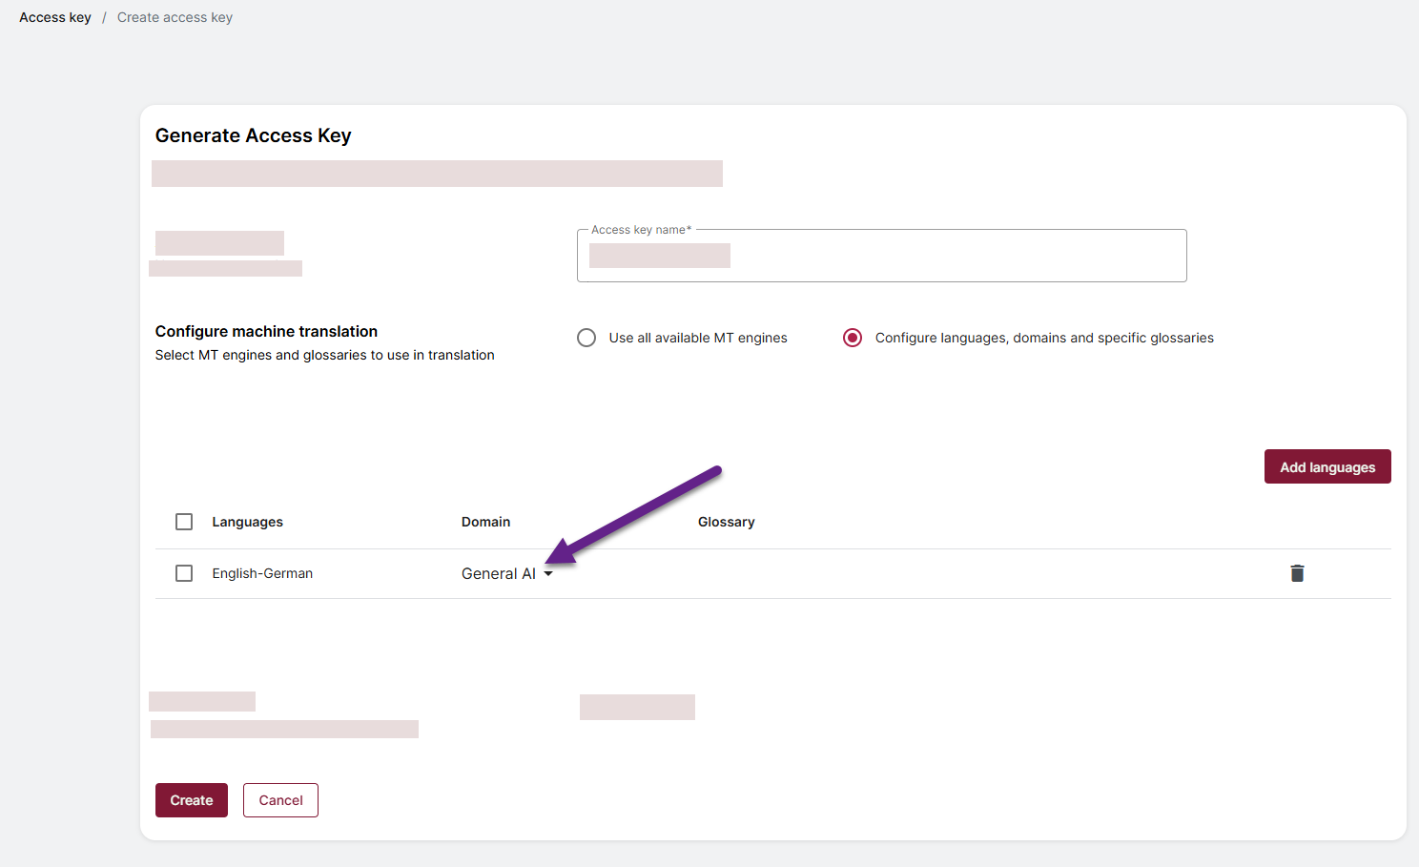
Task: Go back via Access key breadcrumb
Action: tap(55, 17)
